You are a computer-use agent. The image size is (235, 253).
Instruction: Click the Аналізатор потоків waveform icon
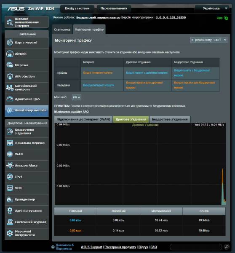pyautogui.click(x=10, y=110)
